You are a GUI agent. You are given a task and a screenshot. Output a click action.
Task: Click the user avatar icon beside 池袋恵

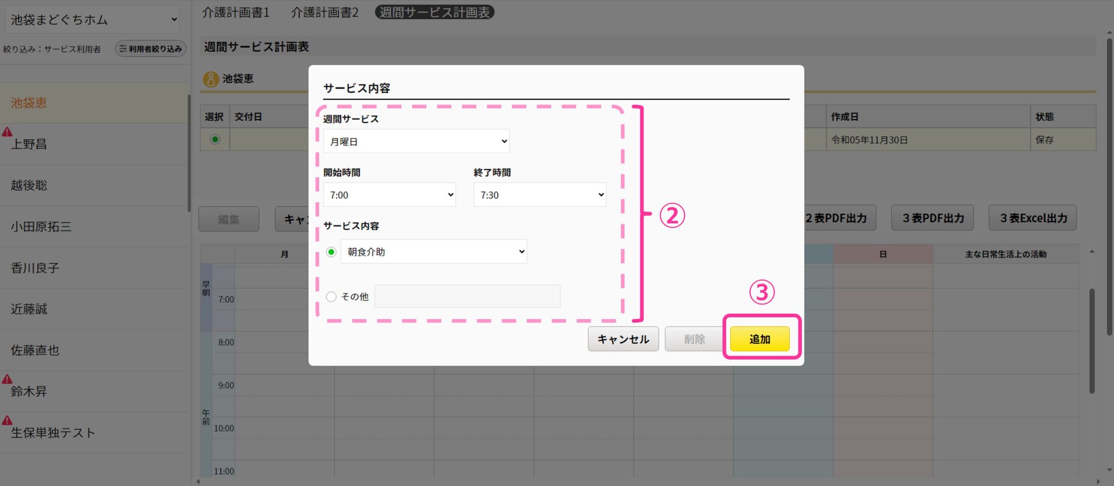coord(211,79)
